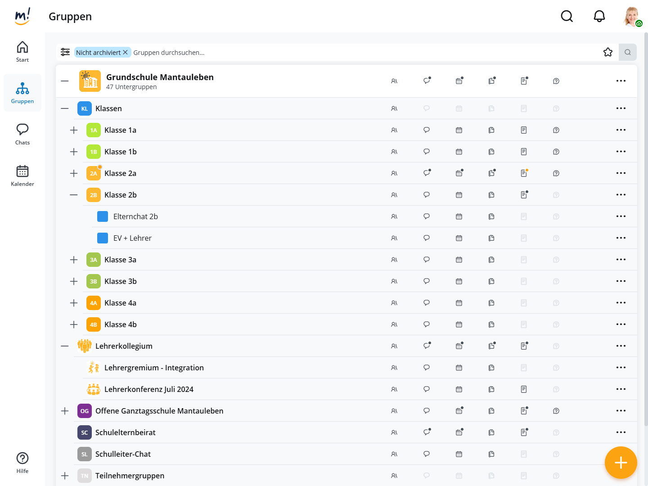Expand the Klasse 1a group
The height and width of the screenshot is (486, 648).
(74, 130)
